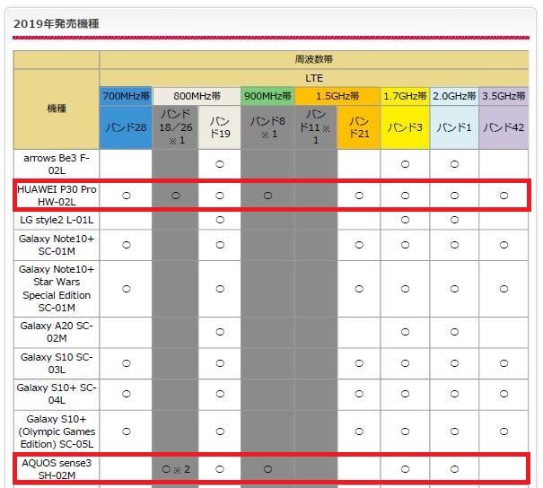Image resolution: width=543 pixels, height=488 pixels.
Task: Click arrows Be3 バンド3 circle mark
Action: tap(405, 164)
